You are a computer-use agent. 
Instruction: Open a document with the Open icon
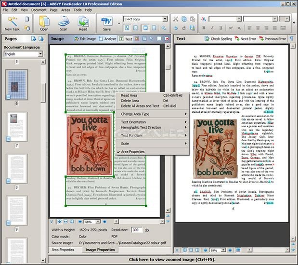[44, 21]
